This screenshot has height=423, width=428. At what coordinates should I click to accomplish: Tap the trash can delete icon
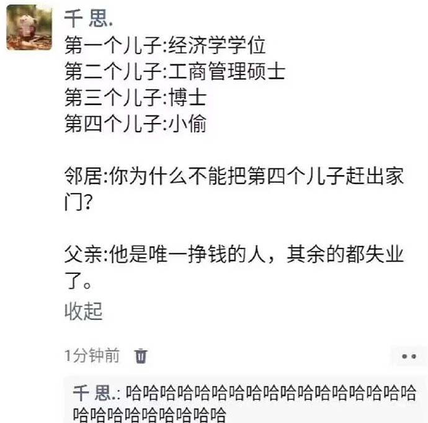click(141, 356)
